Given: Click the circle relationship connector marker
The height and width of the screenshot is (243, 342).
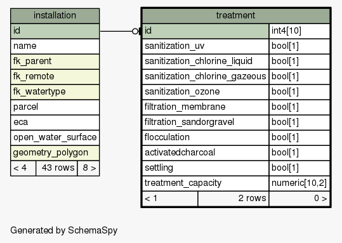Looking at the screenshot, I should pos(135,32).
